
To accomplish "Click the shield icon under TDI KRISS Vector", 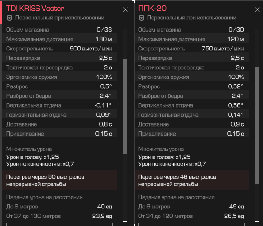I will point(9,18).
